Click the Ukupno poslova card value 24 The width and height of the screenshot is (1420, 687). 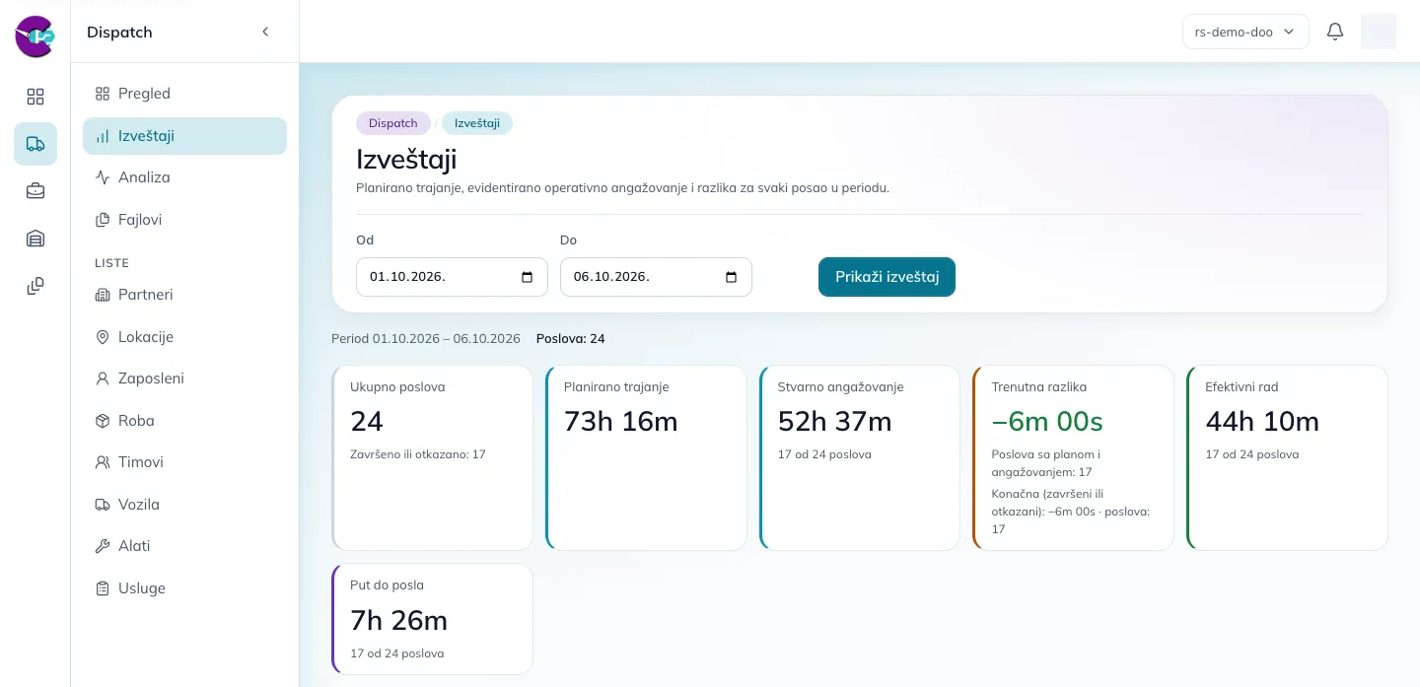point(367,422)
